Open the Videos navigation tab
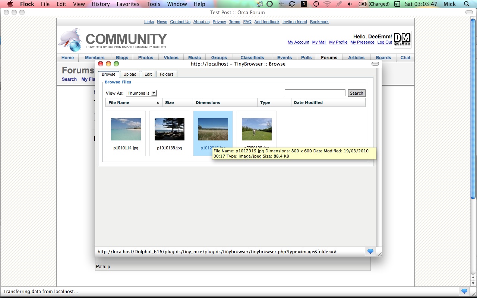 click(x=171, y=58)
